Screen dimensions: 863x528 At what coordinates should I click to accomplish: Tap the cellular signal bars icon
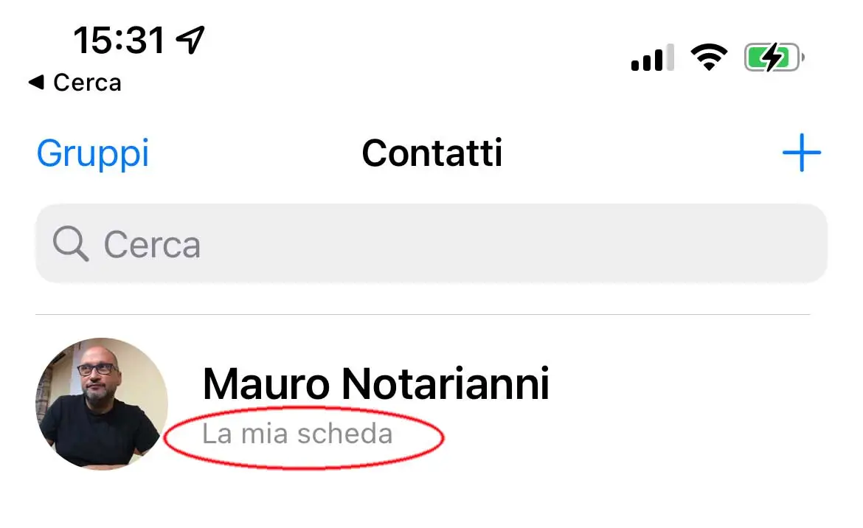point(652,56)
